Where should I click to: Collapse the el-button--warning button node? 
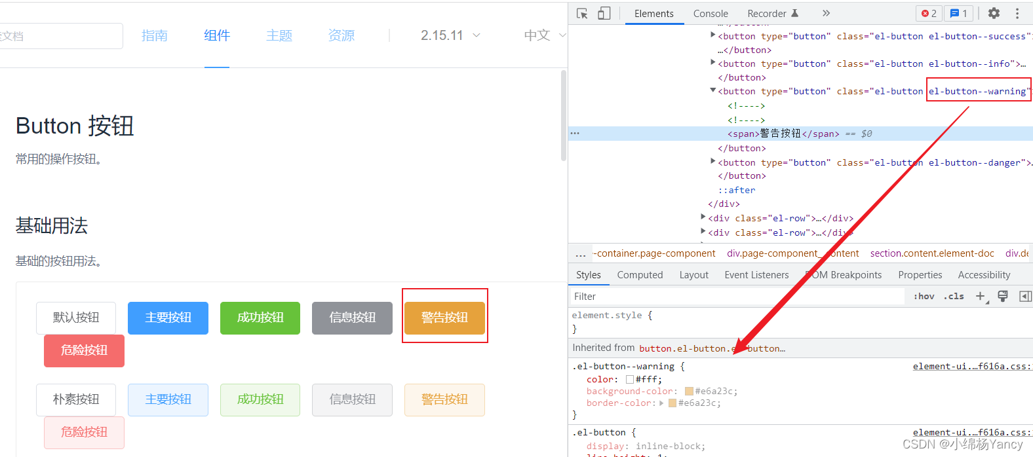(713, 90)
